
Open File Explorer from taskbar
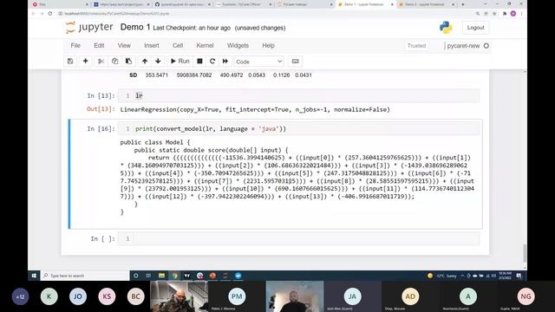[161, 276]
